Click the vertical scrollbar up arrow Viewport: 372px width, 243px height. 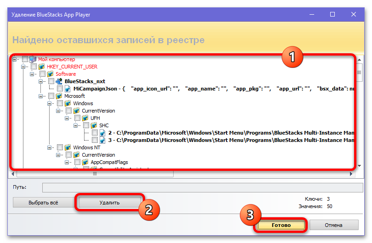click(x=360, y=60)
